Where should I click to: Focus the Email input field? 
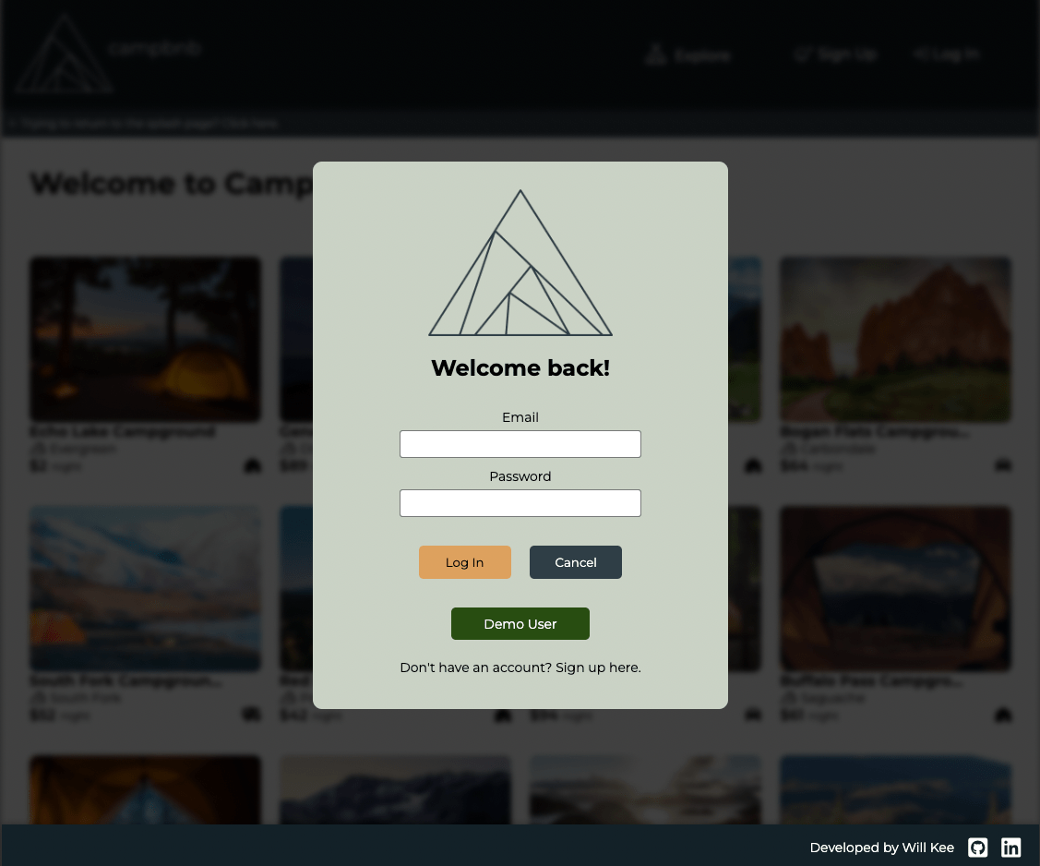[520, 444]
